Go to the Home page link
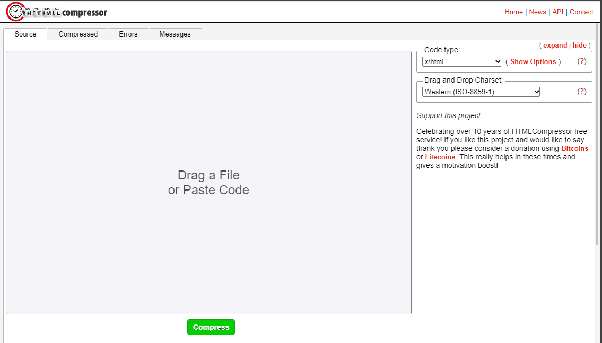This screenshot has width=602, height=343. (x=513, y=12)
